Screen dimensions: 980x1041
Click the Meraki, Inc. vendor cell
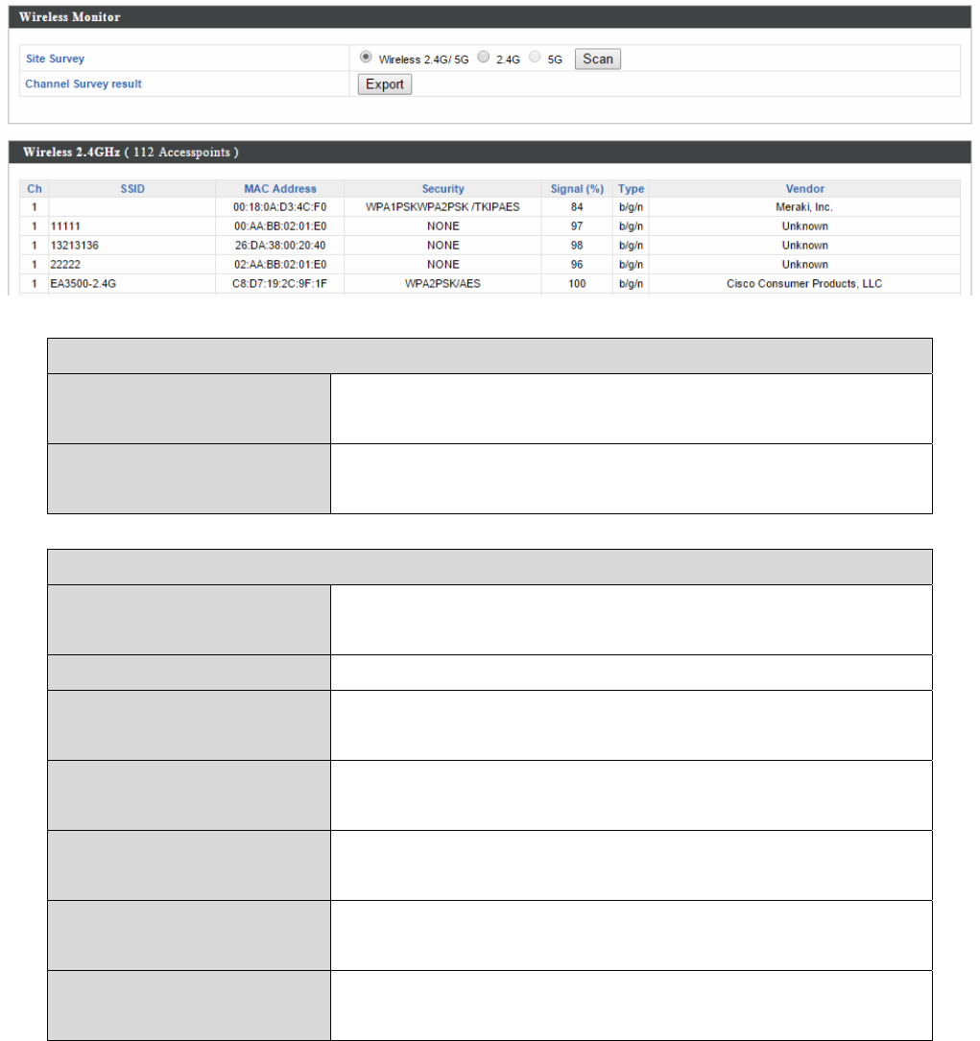pyautogui.click(x=804, y=207)
